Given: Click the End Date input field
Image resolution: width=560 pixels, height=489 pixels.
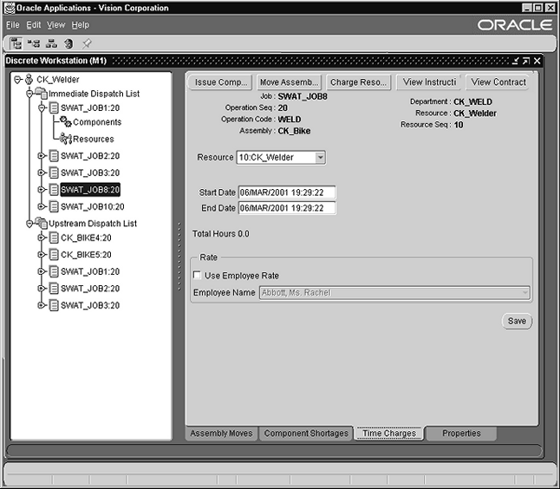Looking at the screenshot, I should pyautogui.click(x=287, y=208).
